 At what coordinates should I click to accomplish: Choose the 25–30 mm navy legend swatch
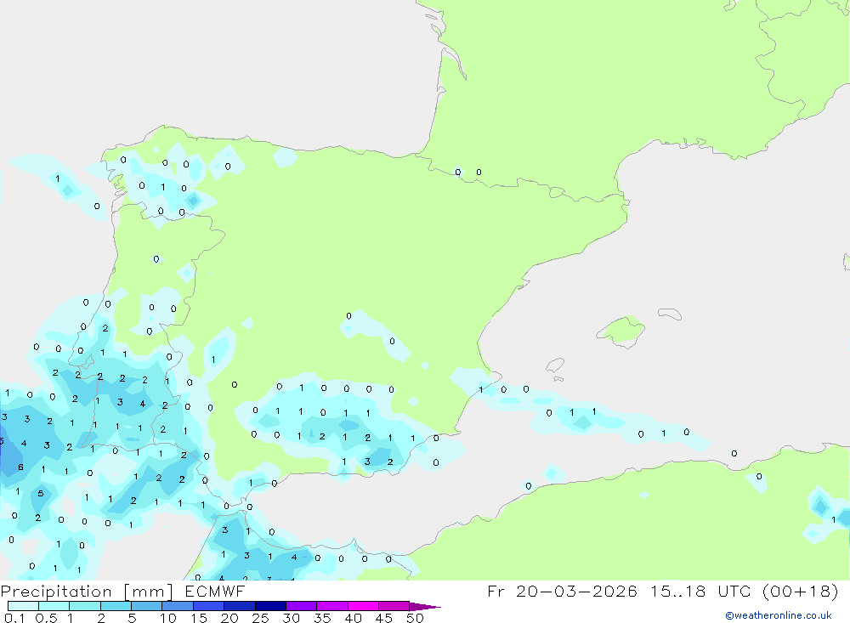coord(270,606)
